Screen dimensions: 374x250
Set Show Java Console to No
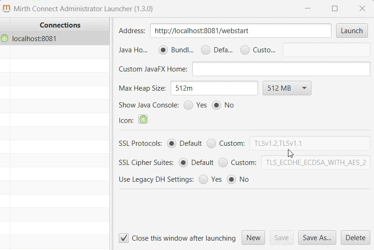[216, 105]
